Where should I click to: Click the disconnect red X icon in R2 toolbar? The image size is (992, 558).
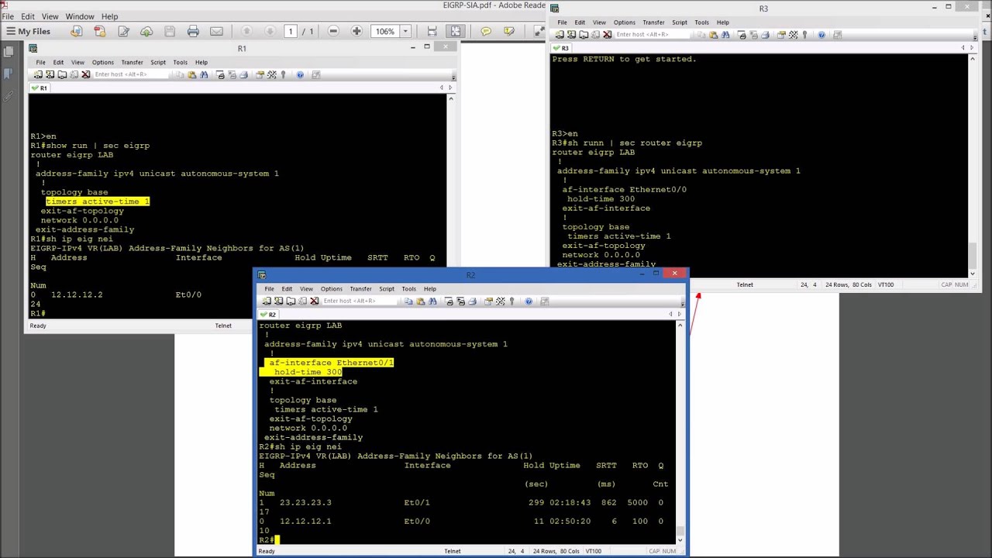pyautogui.click(x=314, y=301)
